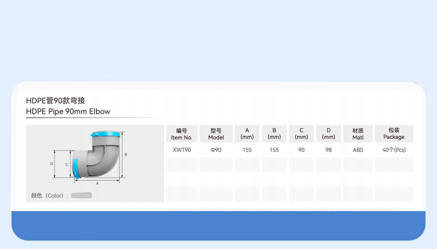Click the dimension label B in diagram
437x249 pixels.
(x=126, y=155)
